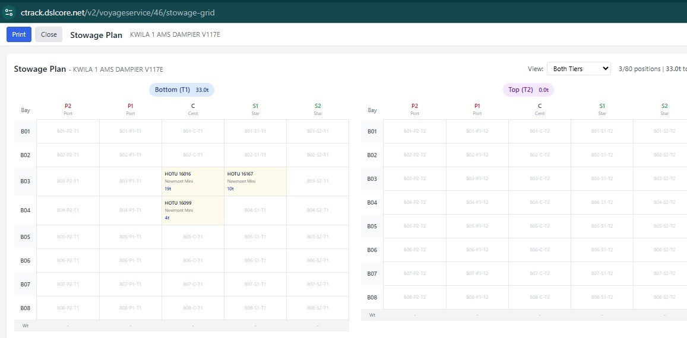Screen dimensions: 687x338
Task: Click the B06 bay row label in Bottom tier
Action: click(25, 260)
